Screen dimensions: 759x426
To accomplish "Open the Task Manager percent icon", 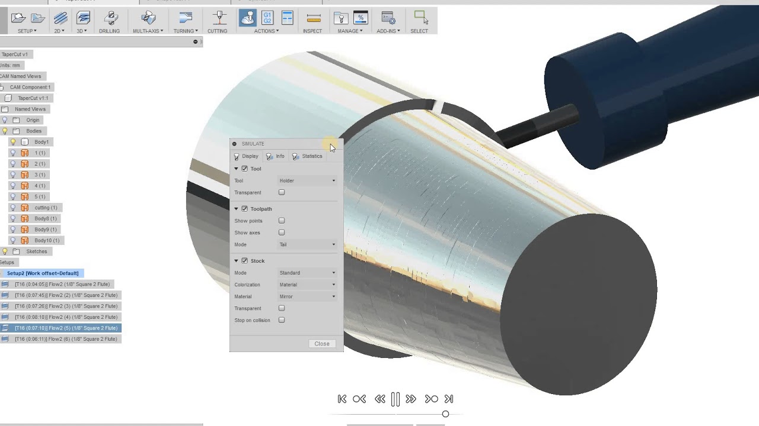I will 361,18.
